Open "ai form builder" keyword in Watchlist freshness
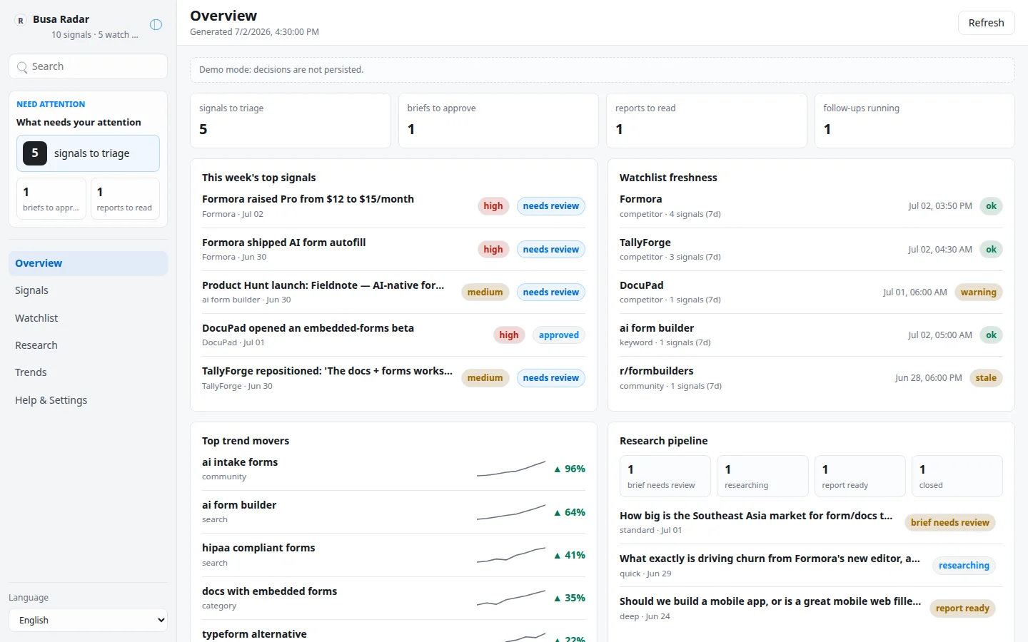1028x642 pixels. 811,335
